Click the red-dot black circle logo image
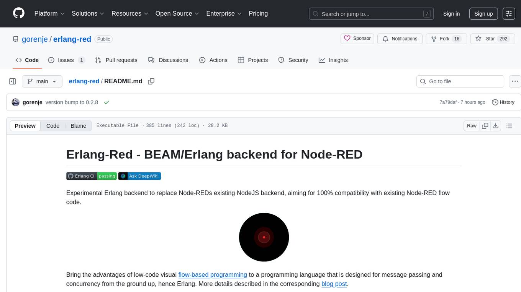The height and width of the screenshot is (292, 521). click(x=264, y=237)
